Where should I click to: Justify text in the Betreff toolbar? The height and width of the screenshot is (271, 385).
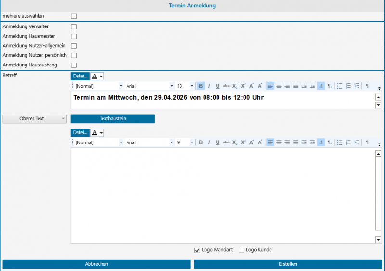click(295, 86)
